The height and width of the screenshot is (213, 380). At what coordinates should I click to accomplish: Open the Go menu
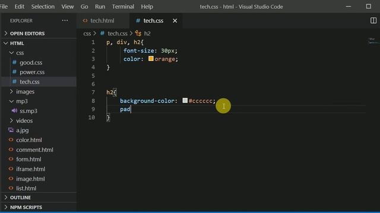click(84, 7)
